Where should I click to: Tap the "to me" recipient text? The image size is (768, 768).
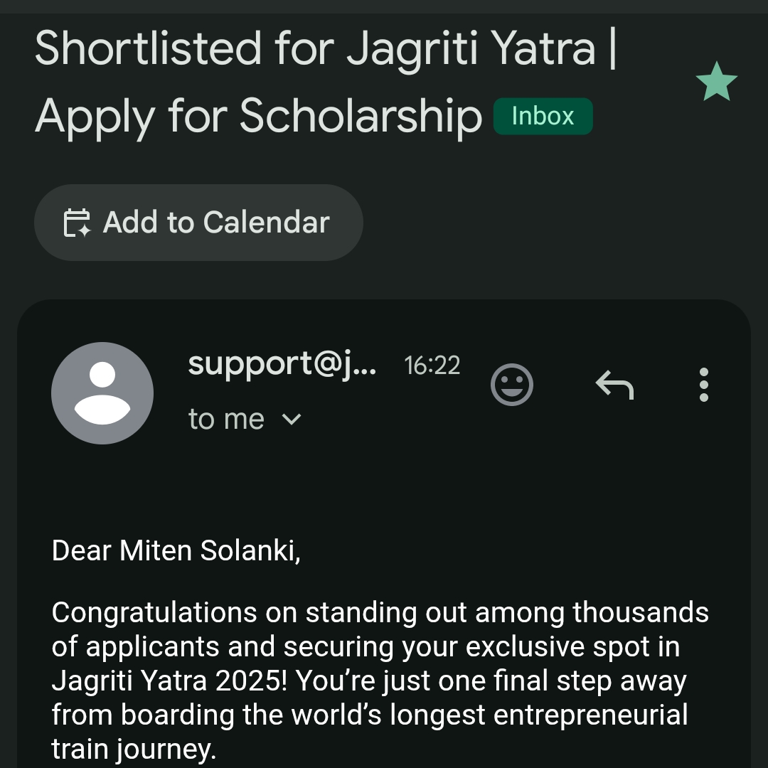coord(226,419)
